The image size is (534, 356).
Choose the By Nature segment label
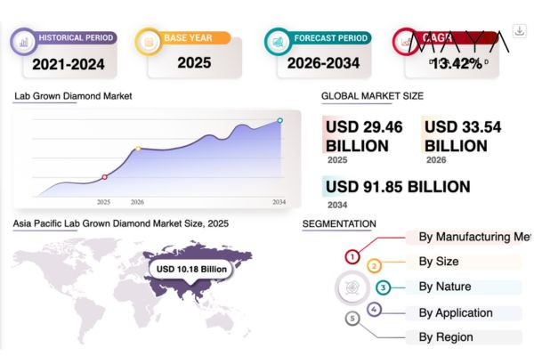(x=445, y=287)
